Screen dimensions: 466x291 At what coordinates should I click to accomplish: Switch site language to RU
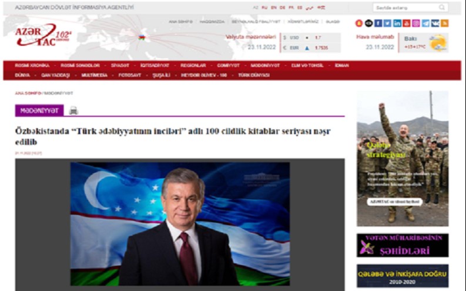[x=264, y=8]
